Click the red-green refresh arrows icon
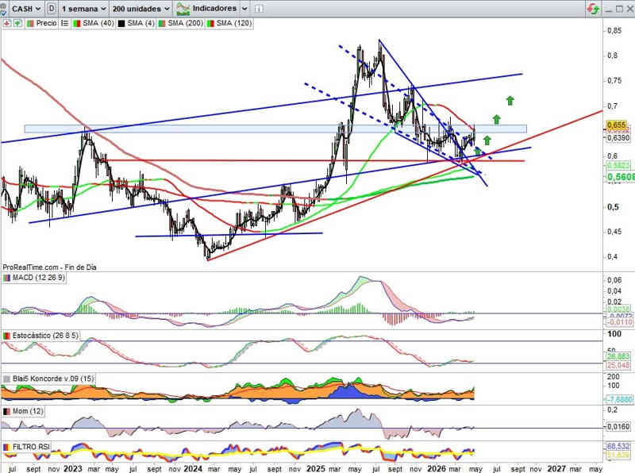Screen dimensions: 635x473 [593, 8]
